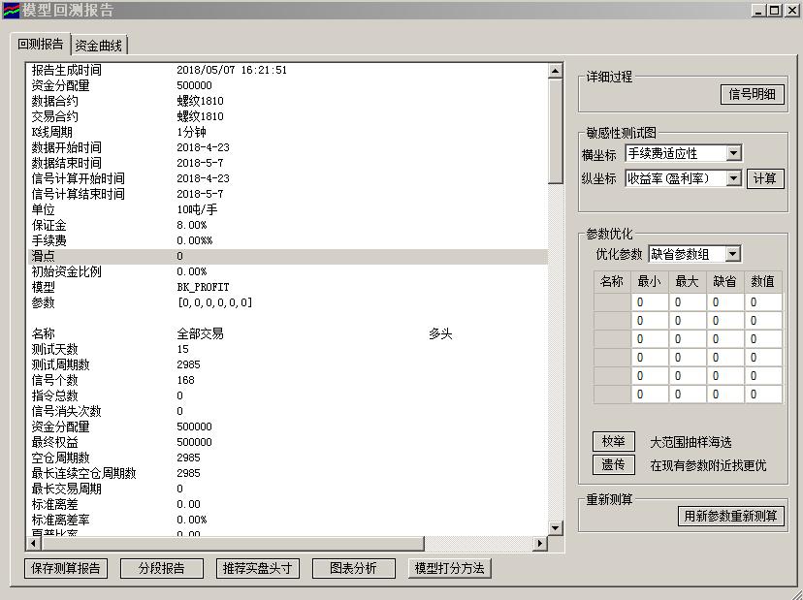Screen dimensions: 803x600
Task: Expand the 横坐标 dropdown
Action: pos(733,153)
